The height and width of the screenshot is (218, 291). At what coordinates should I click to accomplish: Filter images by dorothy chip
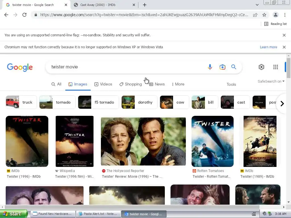pos(139,102)
